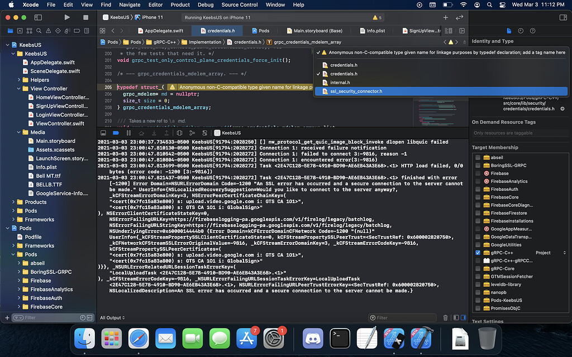Expand the BoringSSL-GRPC pod folder
Image resolution: width=572 pixels, height=357 pixels.
point(18,272)
